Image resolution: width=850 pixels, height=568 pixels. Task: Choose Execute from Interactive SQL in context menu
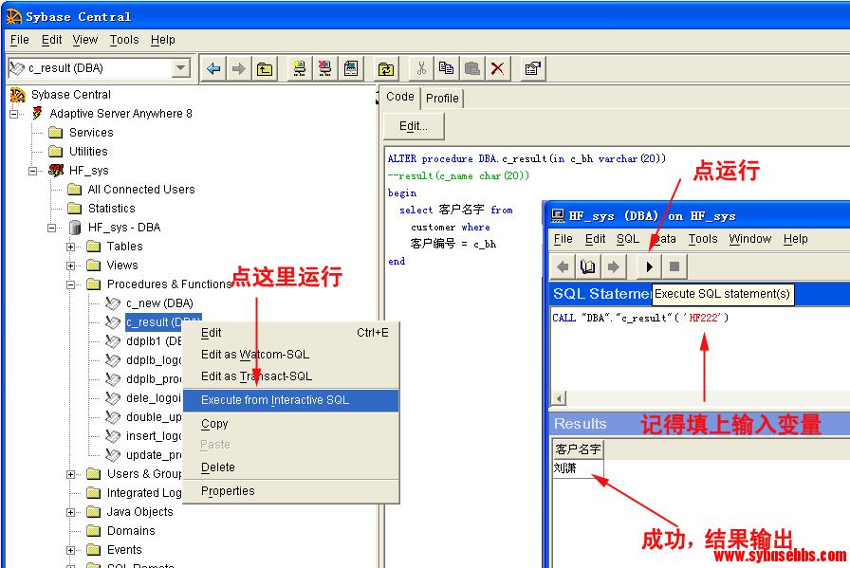tap(275, 400)
